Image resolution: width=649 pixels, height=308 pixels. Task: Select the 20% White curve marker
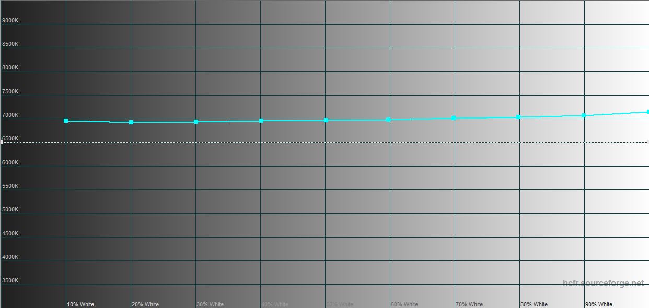[131, 122]
